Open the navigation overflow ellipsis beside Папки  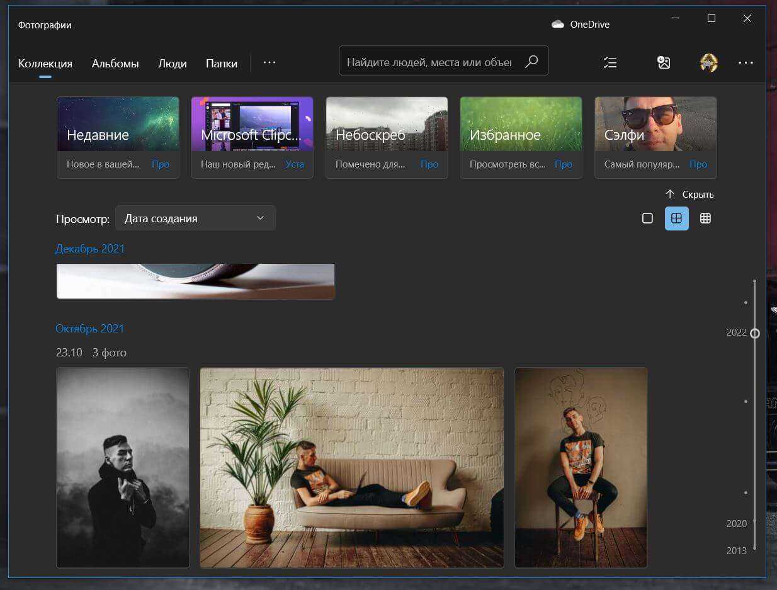pyautogui.click(x=269, y=62)
